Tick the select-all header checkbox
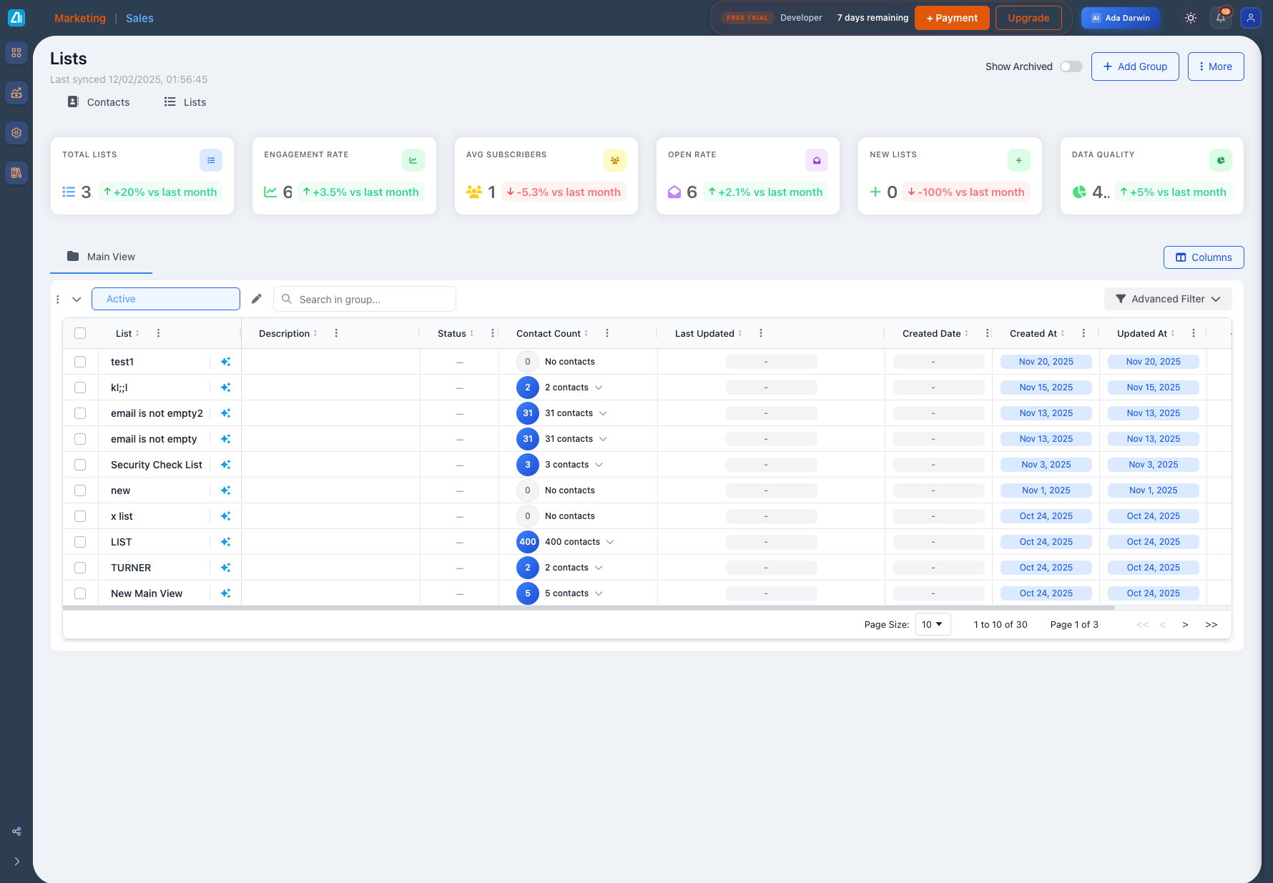The height and width of the screenshot is (883, 1273). [x=80, y=333]
